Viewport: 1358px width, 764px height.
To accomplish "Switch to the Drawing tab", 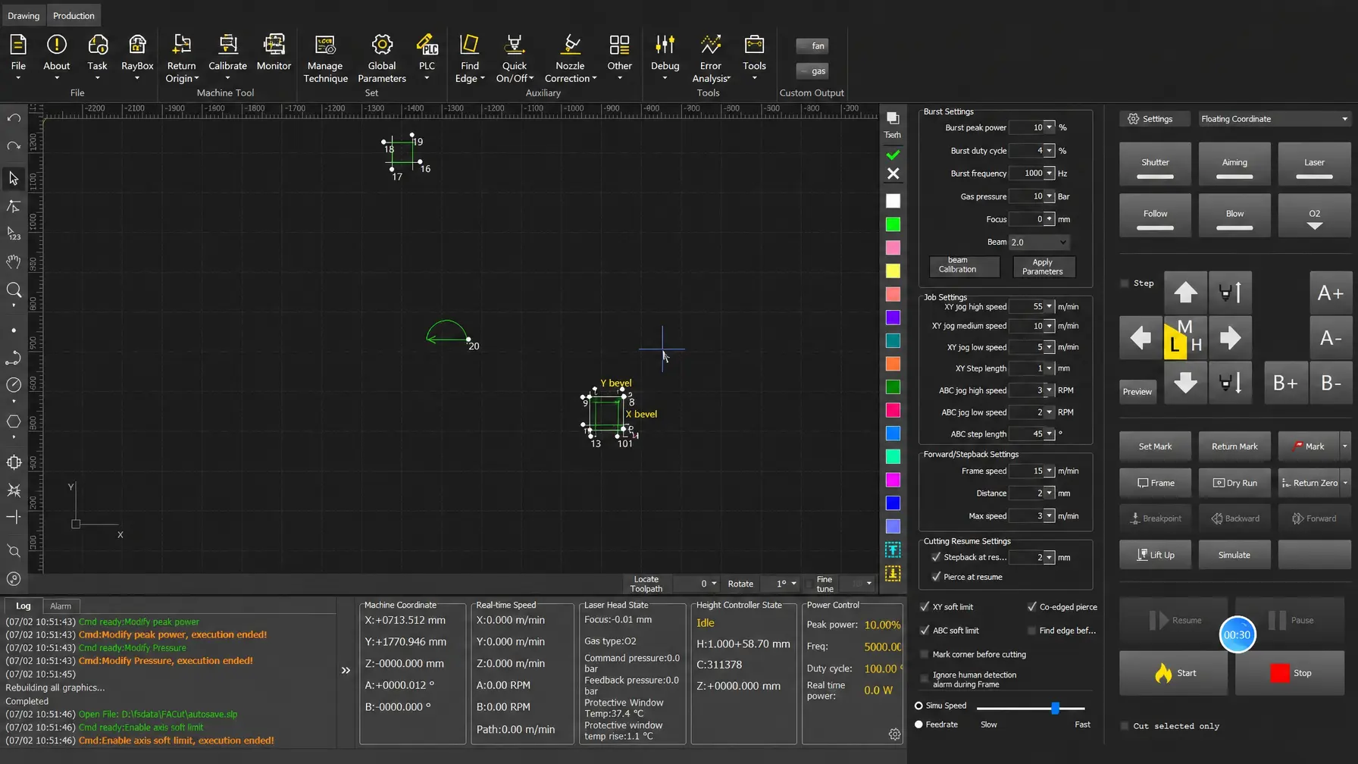I will pos(23,15).
